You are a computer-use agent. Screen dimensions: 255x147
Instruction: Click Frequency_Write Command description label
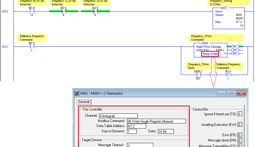[x=216, y=38]
